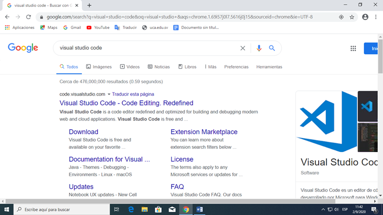383x215 pixels.
Task: Open the YouTube bookmark
Action: pyautogui.click(x=98, y=27)
